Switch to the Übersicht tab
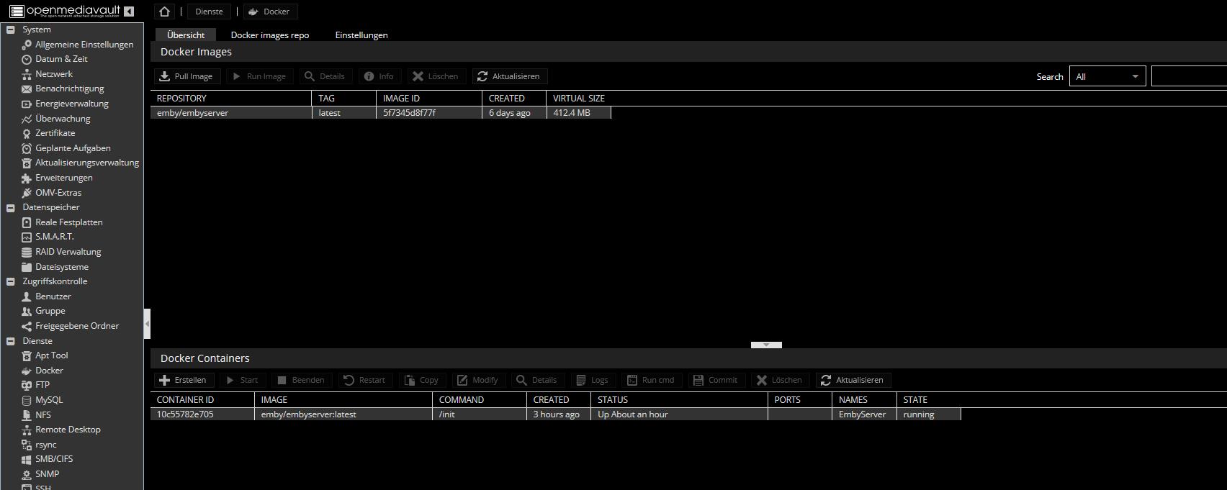 point(186,35)
